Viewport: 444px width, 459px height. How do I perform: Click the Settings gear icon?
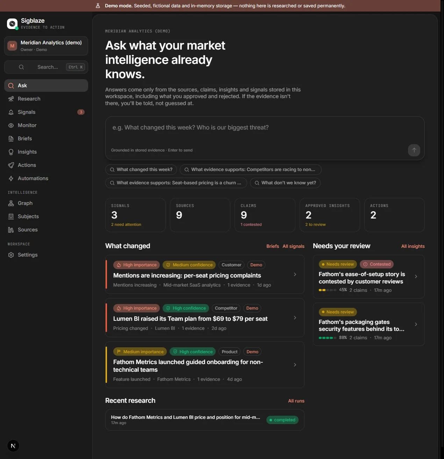coord(11,255)
